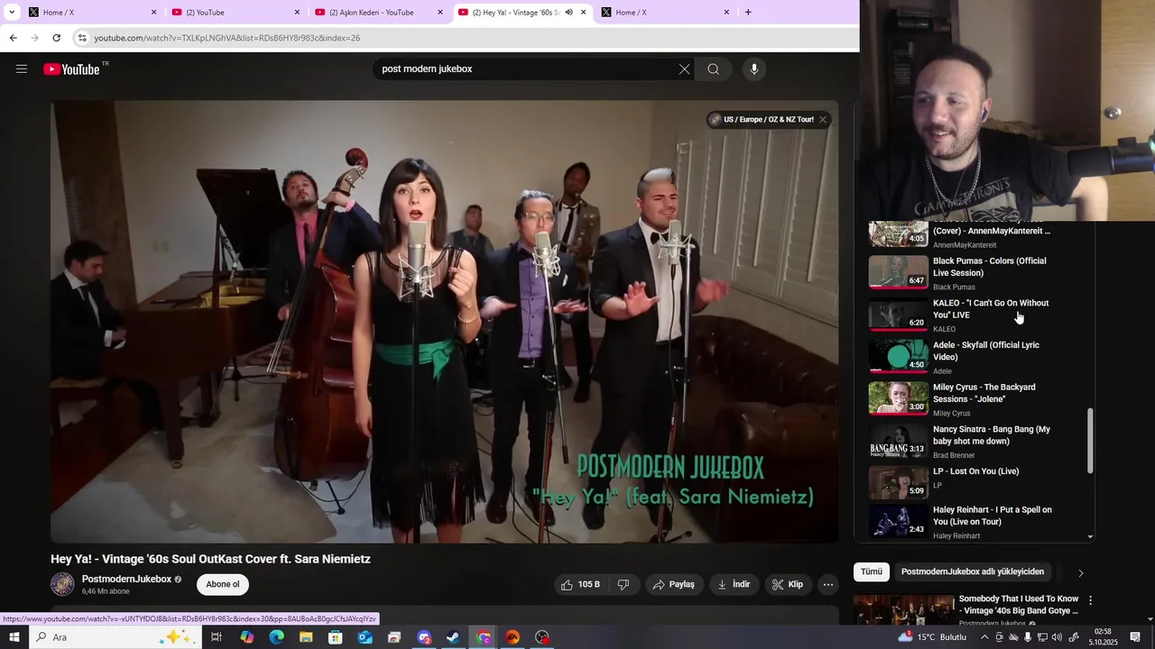
Task: Mute the Hey Ya! tab via its speaker icon
Action: point(568,12)
